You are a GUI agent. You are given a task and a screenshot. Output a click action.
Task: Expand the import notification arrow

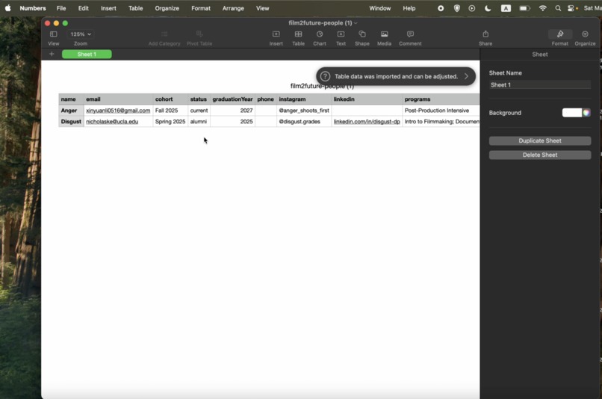pyautogui.click(x=467, y=76)
